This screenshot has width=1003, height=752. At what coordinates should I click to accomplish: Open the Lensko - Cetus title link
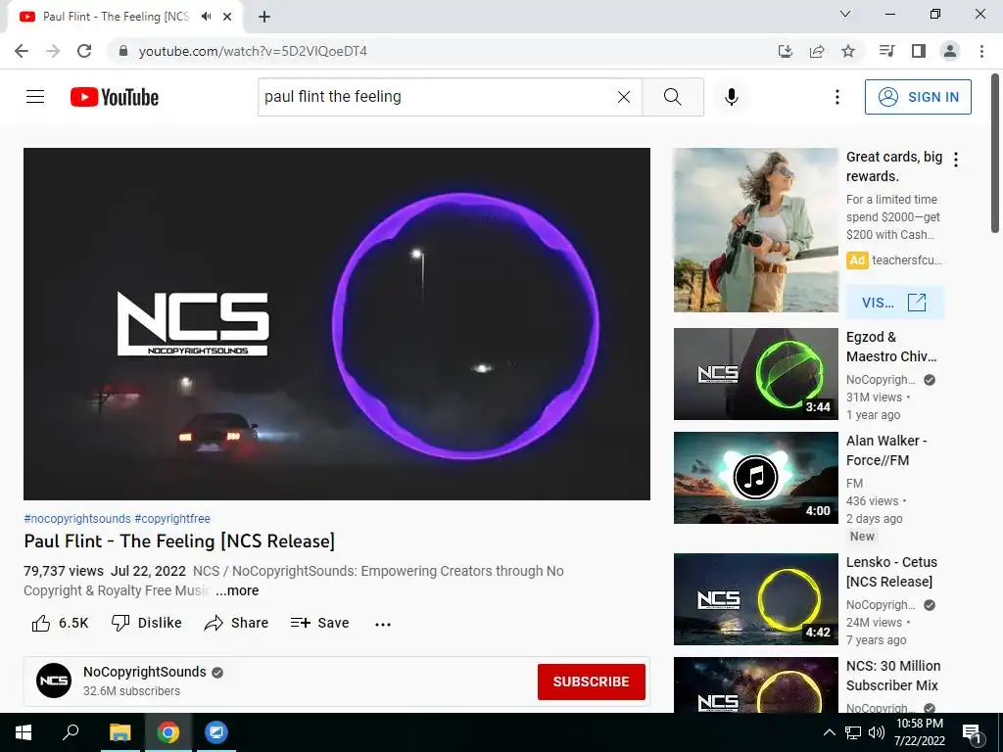coord(891,572)
